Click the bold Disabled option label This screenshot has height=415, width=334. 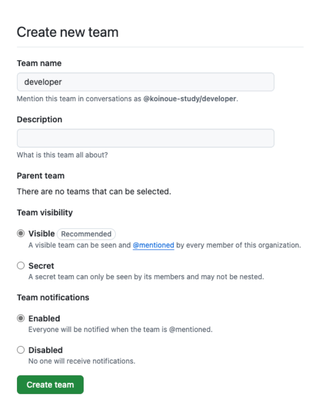(x=46, y=350)
